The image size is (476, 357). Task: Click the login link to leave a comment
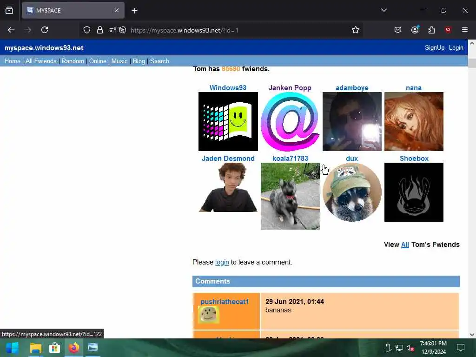tap(222, 262)
